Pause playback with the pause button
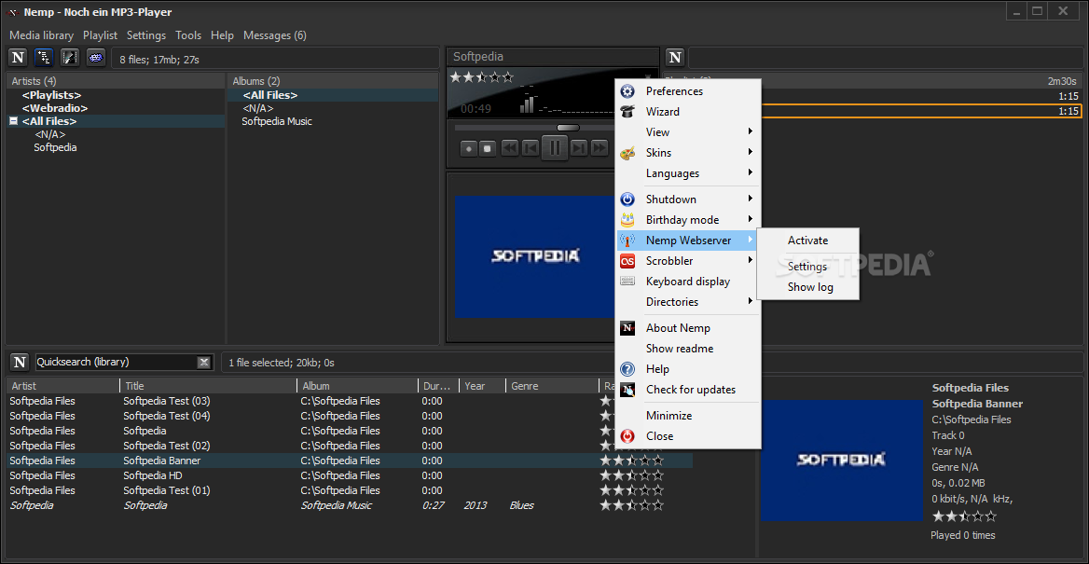1089x564 pixels. pyautogui.click(x=554, y=148)
